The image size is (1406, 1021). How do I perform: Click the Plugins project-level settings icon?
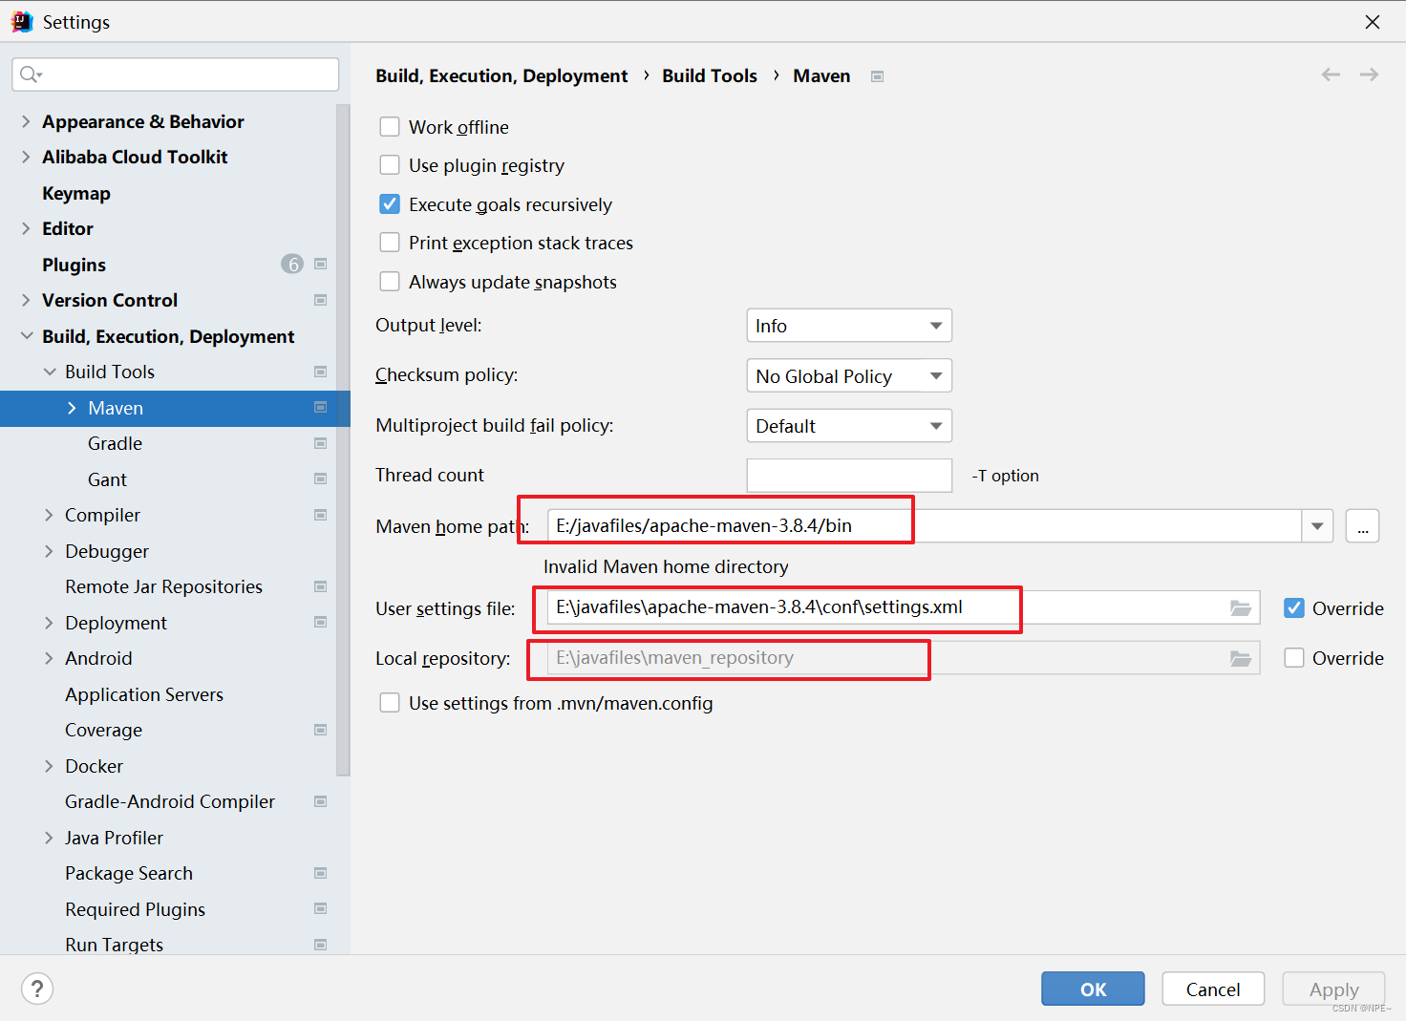tap(321, 265)
